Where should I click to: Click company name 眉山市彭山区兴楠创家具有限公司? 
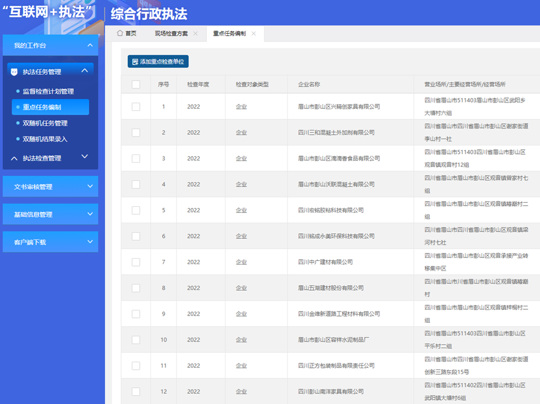[339, 106]
